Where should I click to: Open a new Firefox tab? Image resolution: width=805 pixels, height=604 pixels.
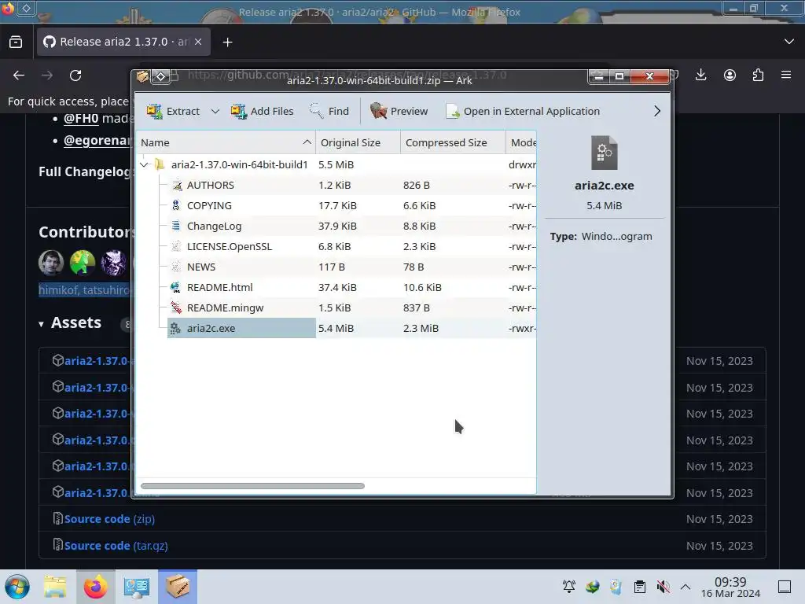(x=227, y=42)
